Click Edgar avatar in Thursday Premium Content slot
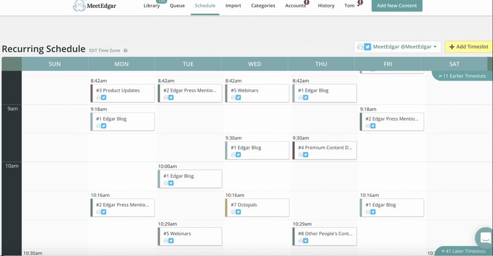The width and height of the screenshot is (493, 256). [300, 155]
